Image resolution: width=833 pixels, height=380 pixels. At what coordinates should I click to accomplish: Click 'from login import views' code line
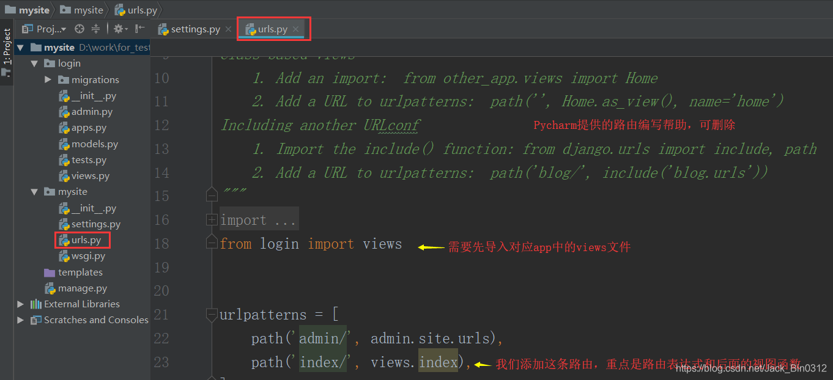pos(311,244)
